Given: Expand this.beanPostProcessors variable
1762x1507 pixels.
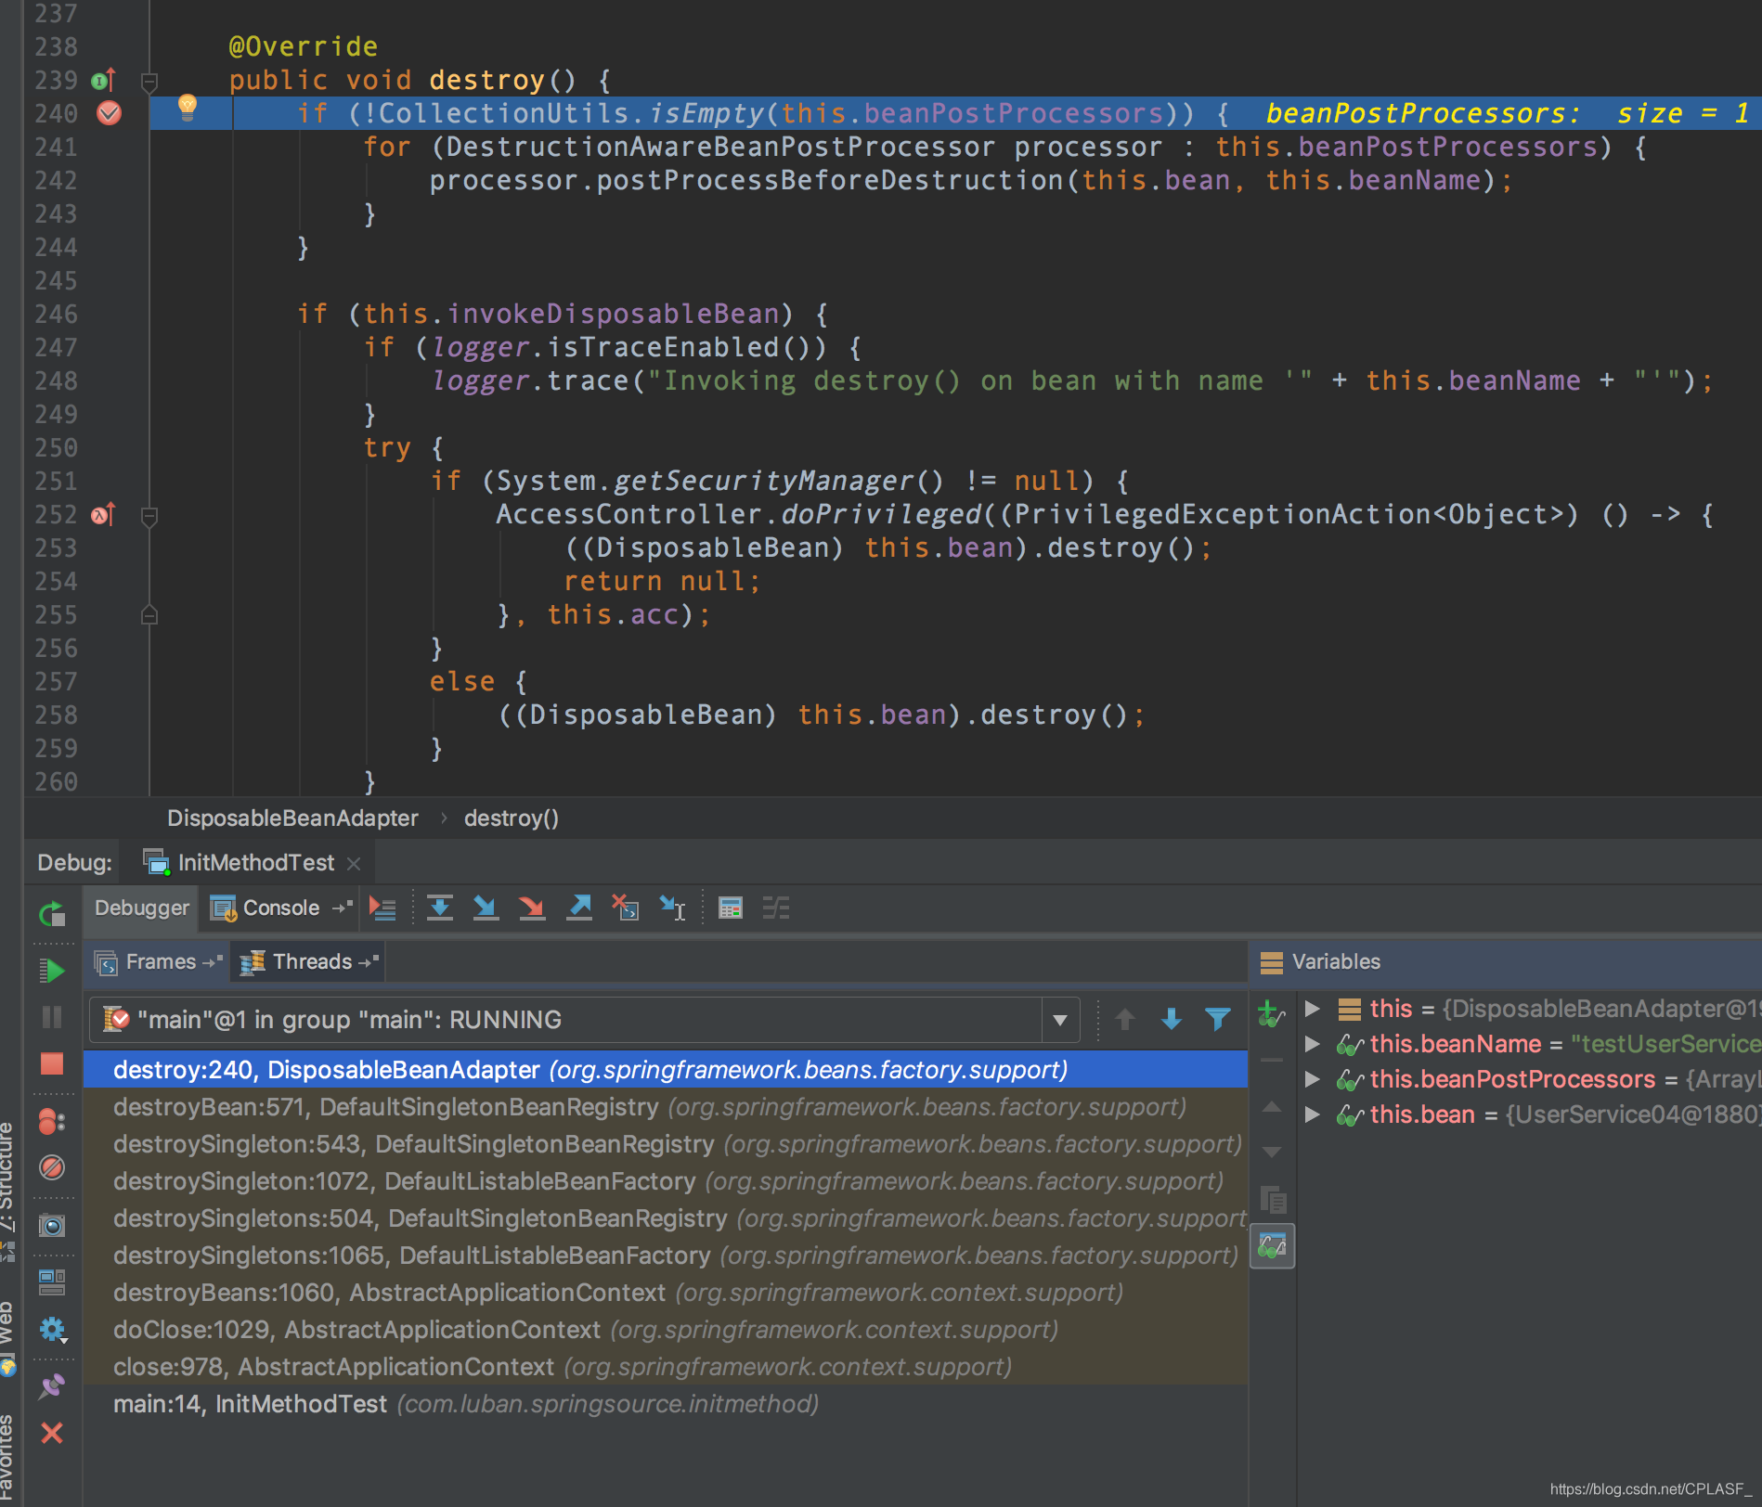Looking at the screenshot, I should [1313, 1079].
